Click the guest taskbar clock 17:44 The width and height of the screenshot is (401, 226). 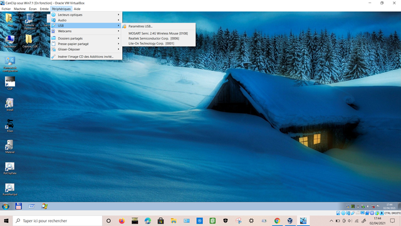click(390, 207)
